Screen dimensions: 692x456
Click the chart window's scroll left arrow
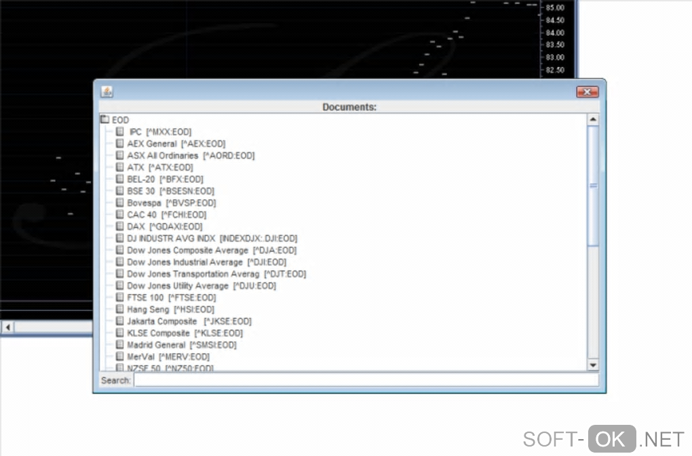click(8, 327)
